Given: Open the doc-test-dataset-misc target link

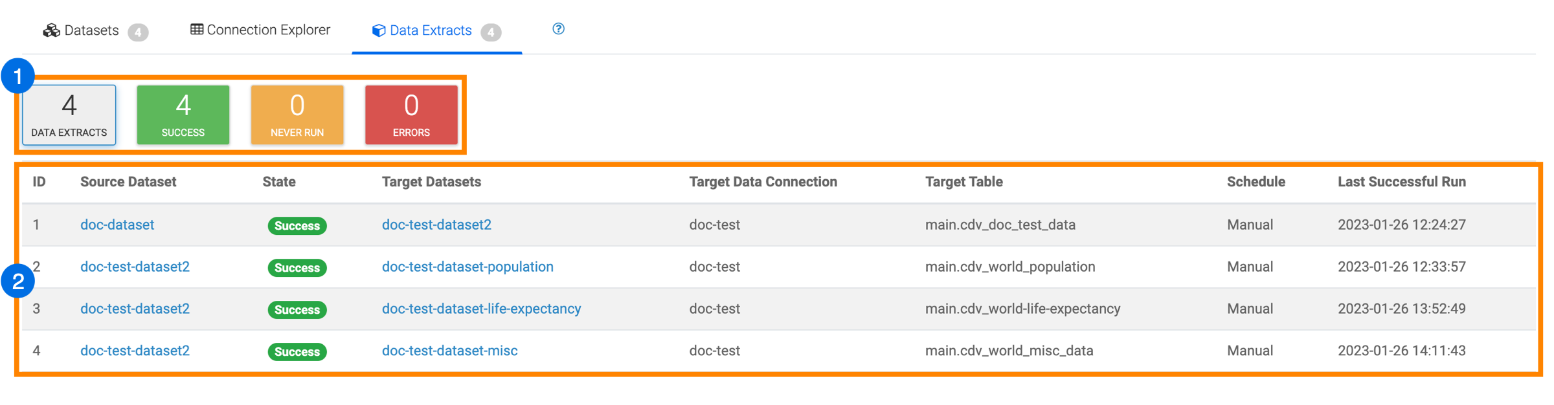Looking at the screenshot, I should (449, 351).
